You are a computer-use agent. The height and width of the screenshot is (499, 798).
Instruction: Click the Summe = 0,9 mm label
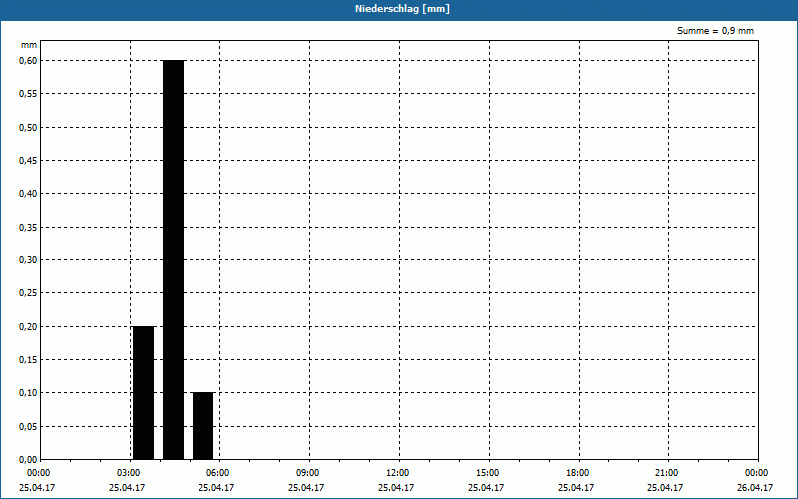pos(715,31)
